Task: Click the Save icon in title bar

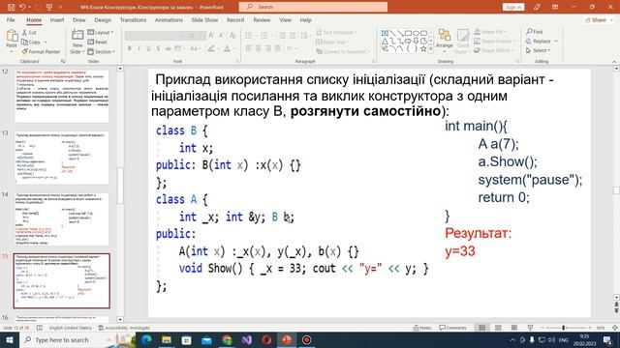Action: pyautogui.click(x=11, y=7)
